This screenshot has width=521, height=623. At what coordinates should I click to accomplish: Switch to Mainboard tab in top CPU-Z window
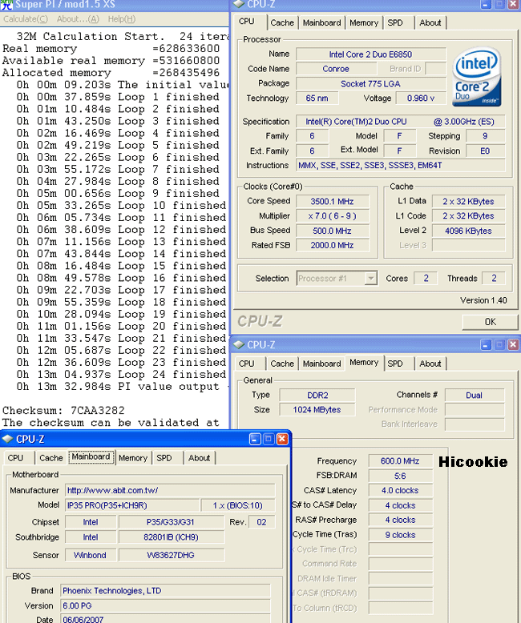pos(321,22)
